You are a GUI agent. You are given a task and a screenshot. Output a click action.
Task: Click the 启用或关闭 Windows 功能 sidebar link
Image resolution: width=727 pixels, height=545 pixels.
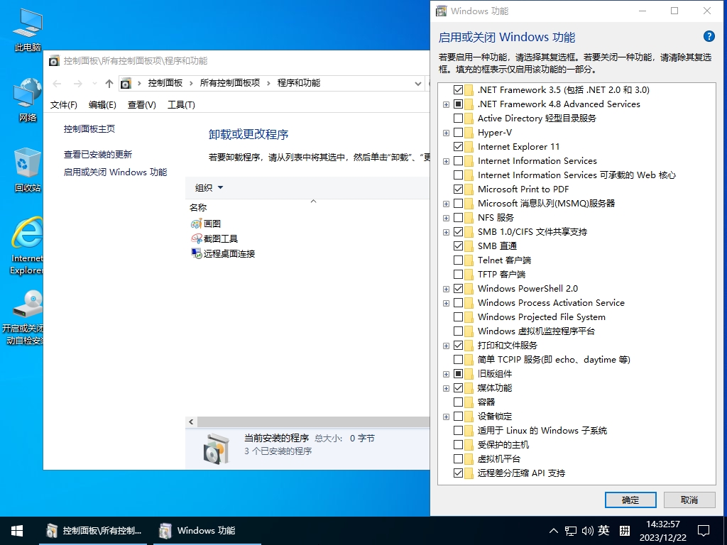click(115, 172)
